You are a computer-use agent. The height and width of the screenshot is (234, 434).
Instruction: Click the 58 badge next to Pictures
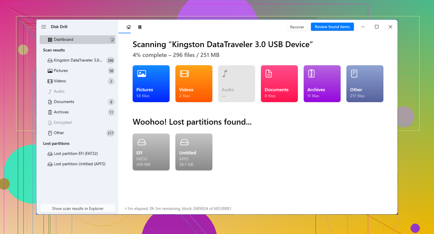pos(111,71)
